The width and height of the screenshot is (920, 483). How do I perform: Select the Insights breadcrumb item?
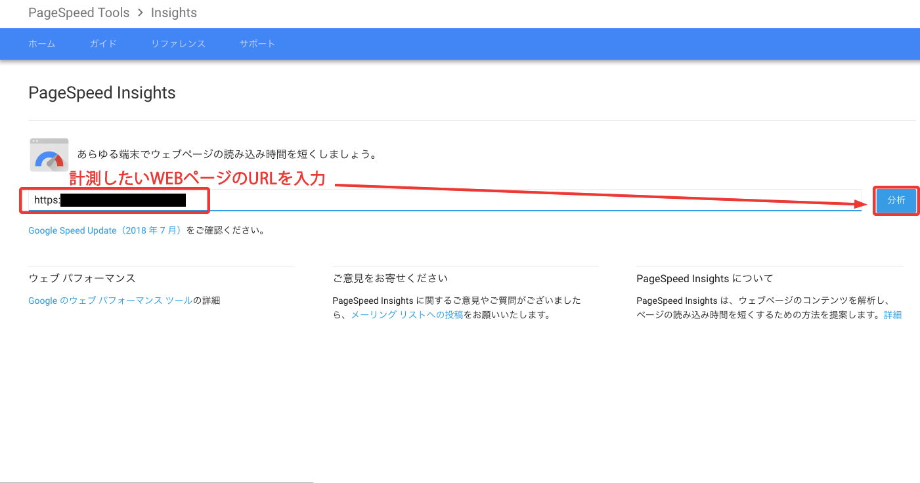pos(173,12)
